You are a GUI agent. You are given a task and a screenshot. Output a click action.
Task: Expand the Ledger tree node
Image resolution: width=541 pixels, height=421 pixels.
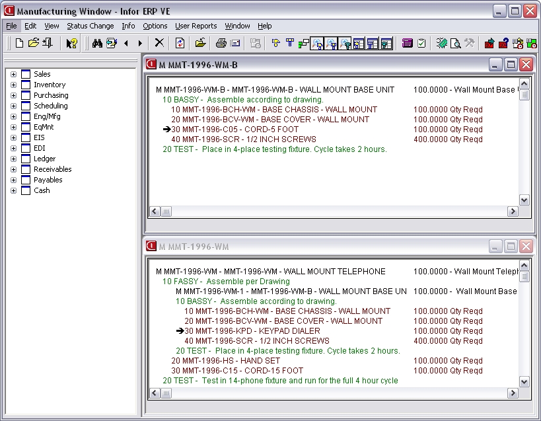(13, 159)
